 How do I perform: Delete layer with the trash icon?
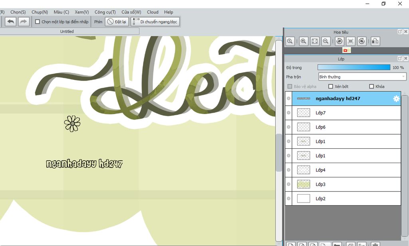375,244
